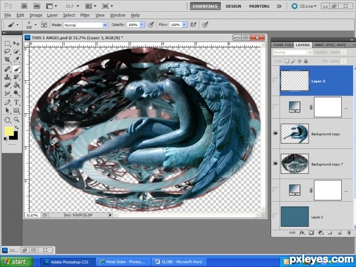Select the Path Selection tool
Image resolution: width=356 pixels, height=267 pixels.
coord(7,110)
